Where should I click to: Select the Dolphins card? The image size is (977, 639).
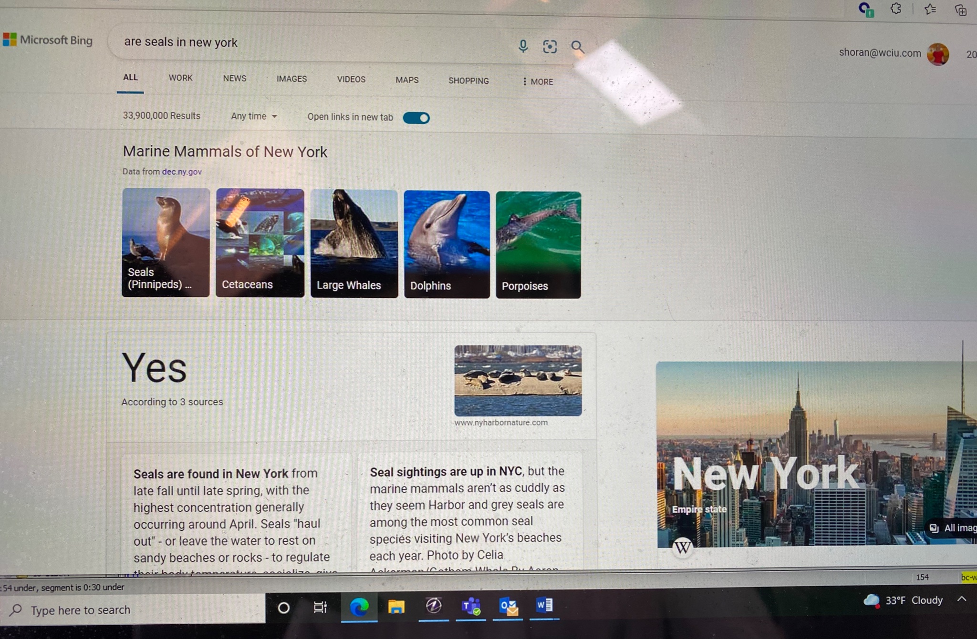[447, 244]
